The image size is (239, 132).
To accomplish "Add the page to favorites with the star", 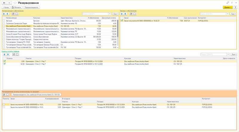I will click(x=15, y=3).
